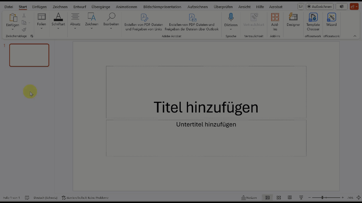Click the Barrierefreiheit status text
362x203 pixels.
click(85, 198)
